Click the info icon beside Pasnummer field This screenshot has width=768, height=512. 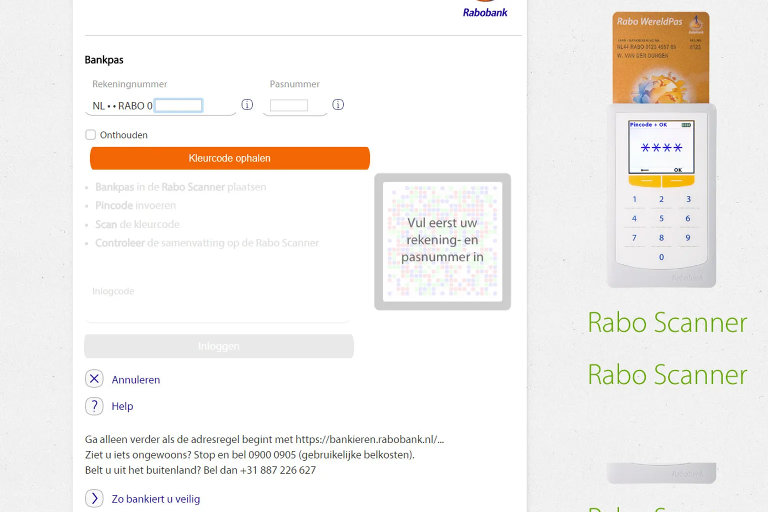(x=338, y=104)
